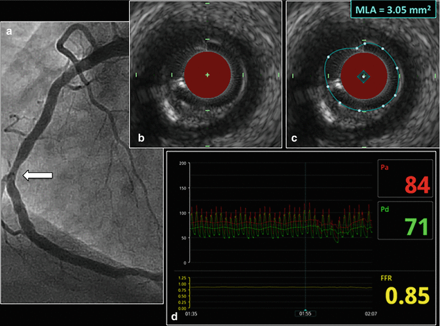Click the panel c label on IVUS image

tap(295, 138)
